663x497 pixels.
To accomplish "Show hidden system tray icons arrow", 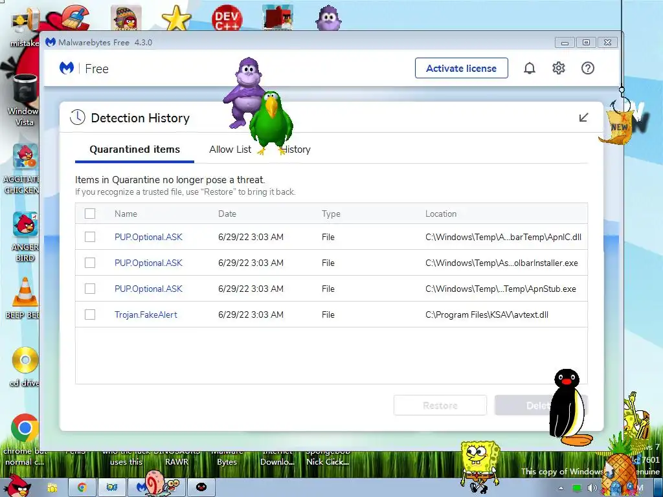I will pos(561,489).
